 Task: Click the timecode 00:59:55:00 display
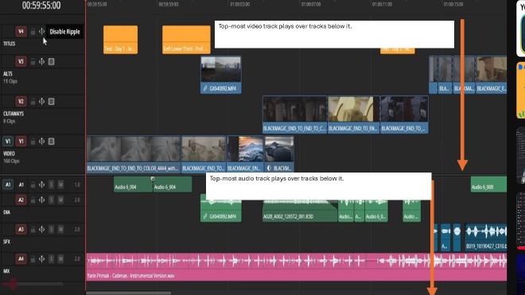[x=41, y=6]
